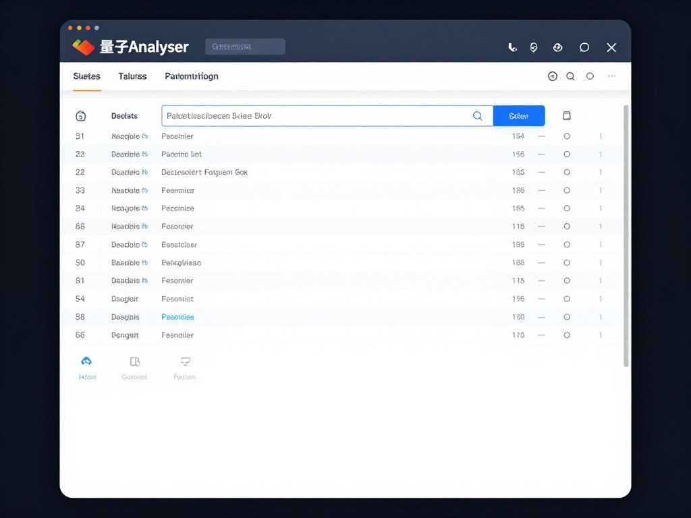Viewport: 691px width, 518px height.
Task: Select the radio circle in Pasoino liet row
Action: 567,154
